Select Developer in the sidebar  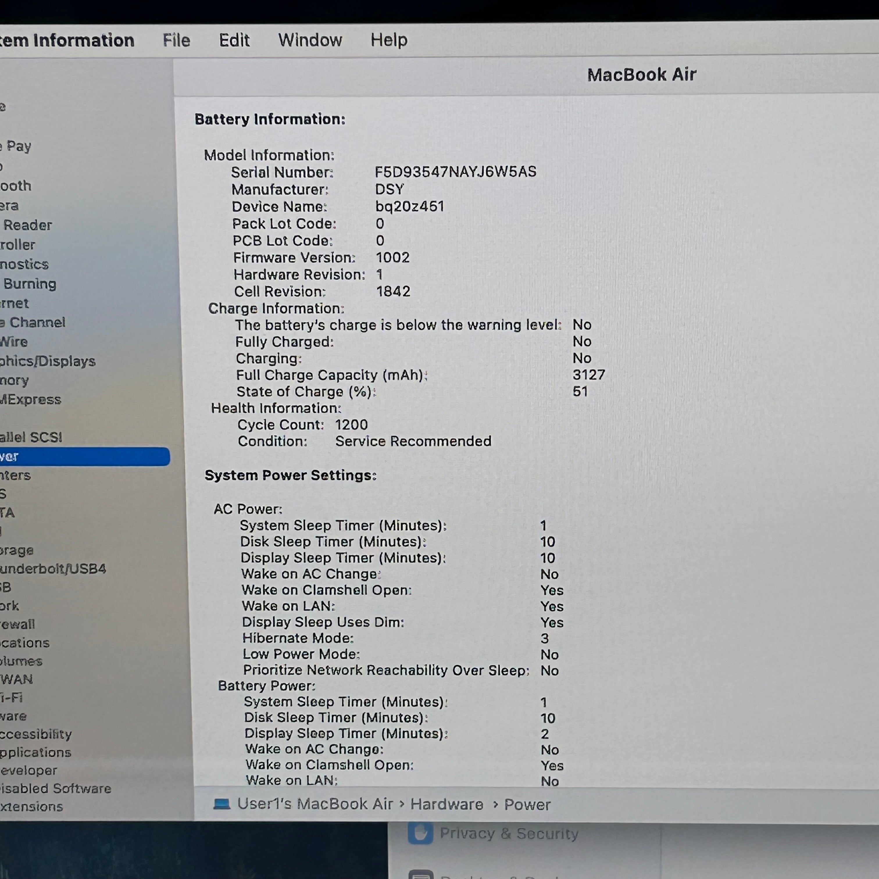[x=29, y=770]
